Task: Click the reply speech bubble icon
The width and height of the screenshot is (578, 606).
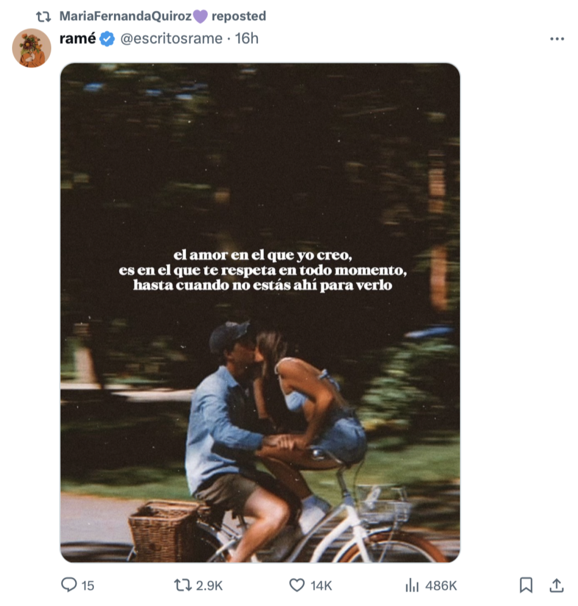Action: pyautogui.click(x=69, y=585)
